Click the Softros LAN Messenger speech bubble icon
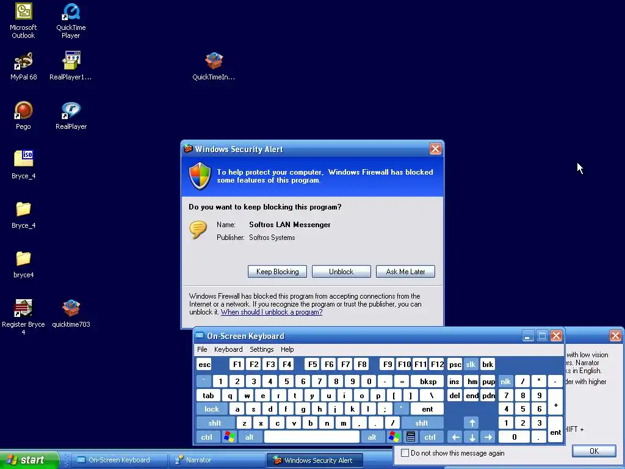 pos(198,230)
